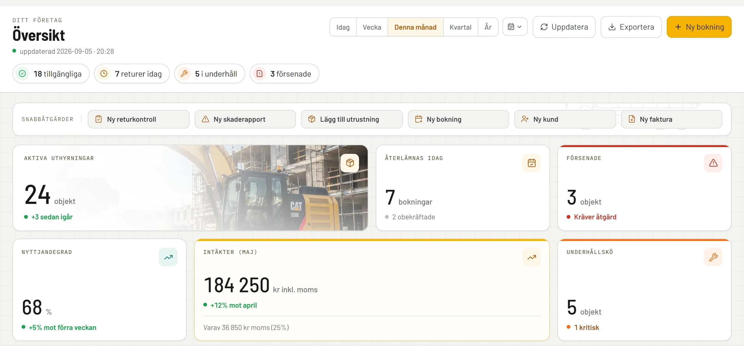Viewport: 744px width, 346px height.
Task: Click the 1 kritisk status text
Action: pyautogui.click(x=586, y=327)
